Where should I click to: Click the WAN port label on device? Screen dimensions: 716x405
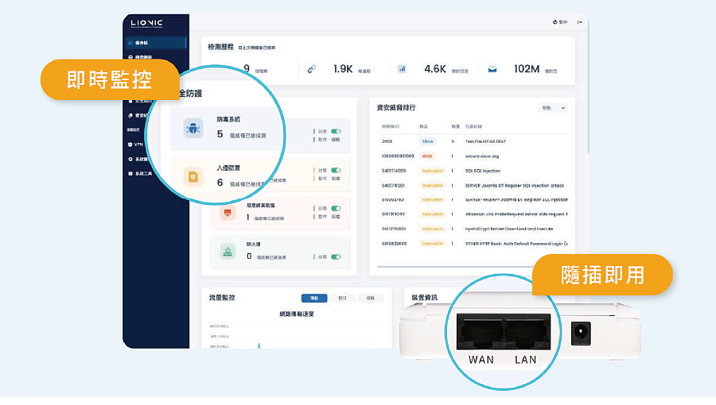[481, 360]
